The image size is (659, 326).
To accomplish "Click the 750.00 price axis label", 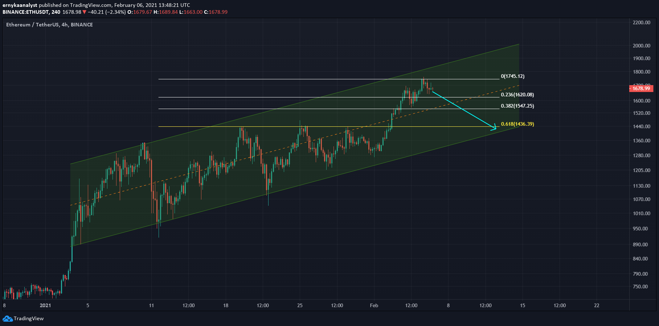I will click(x=640, y=287).
